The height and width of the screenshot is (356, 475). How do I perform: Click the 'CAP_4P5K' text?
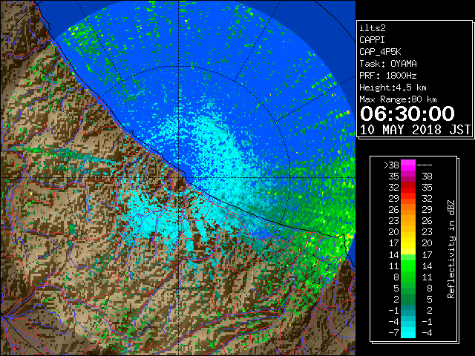pyautogui.click(x=380, y=52)
